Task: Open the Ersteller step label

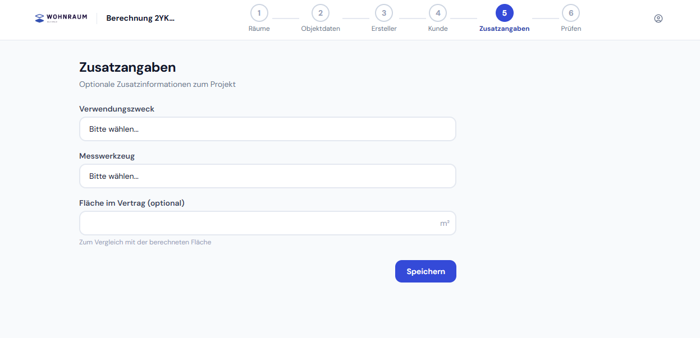Action: point(384,29)
